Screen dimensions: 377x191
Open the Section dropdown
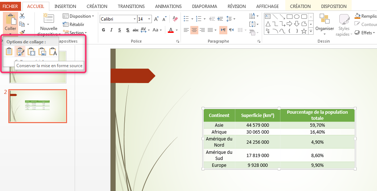(x=75, y=32)
